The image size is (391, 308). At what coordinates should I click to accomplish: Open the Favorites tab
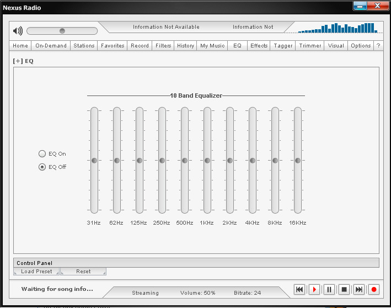(113, 46)
